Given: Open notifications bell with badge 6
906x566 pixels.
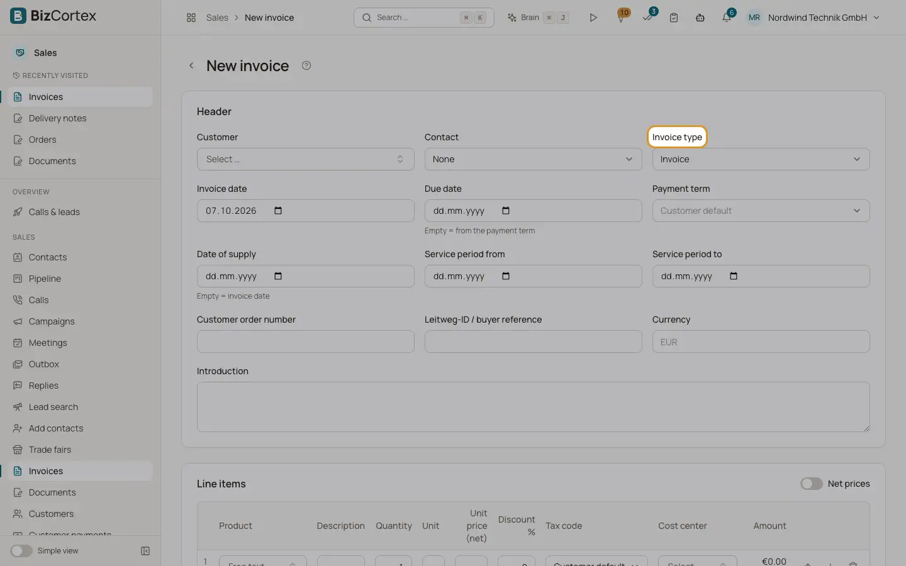Looking at the screenshot, I should tap(727, 18).
